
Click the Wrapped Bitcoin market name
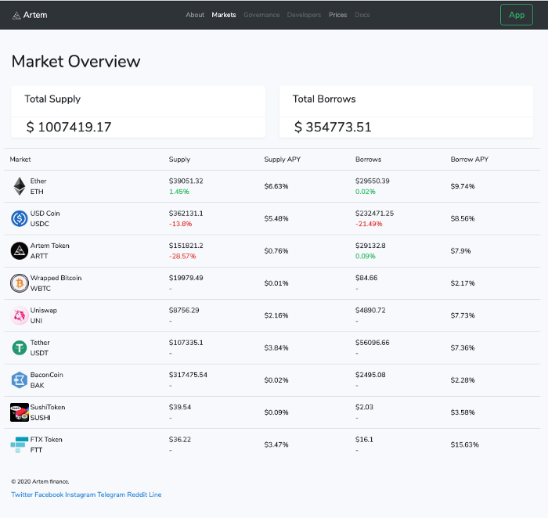coord(56,278)
